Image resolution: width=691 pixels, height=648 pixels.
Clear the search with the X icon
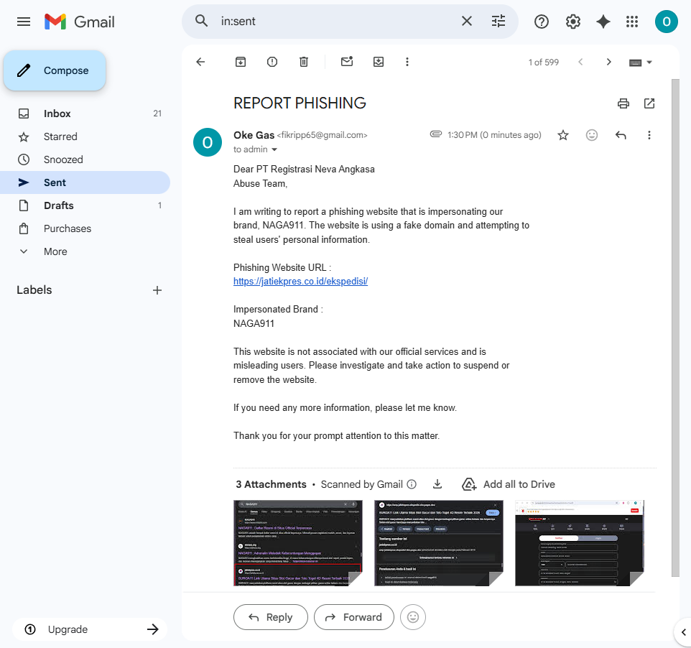pyautogui.click(x=467, y=21)
